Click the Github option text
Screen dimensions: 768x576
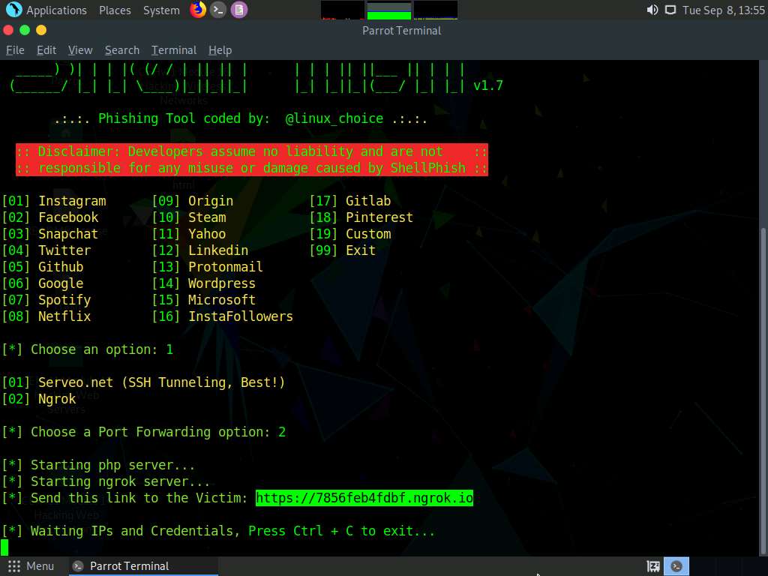(x=61, y=267)
